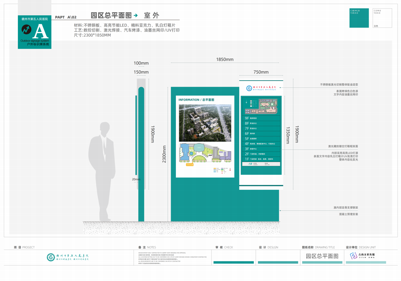Click the 设计 DESLGN footer label
401x281 pixels.
(x=269, y=247)
